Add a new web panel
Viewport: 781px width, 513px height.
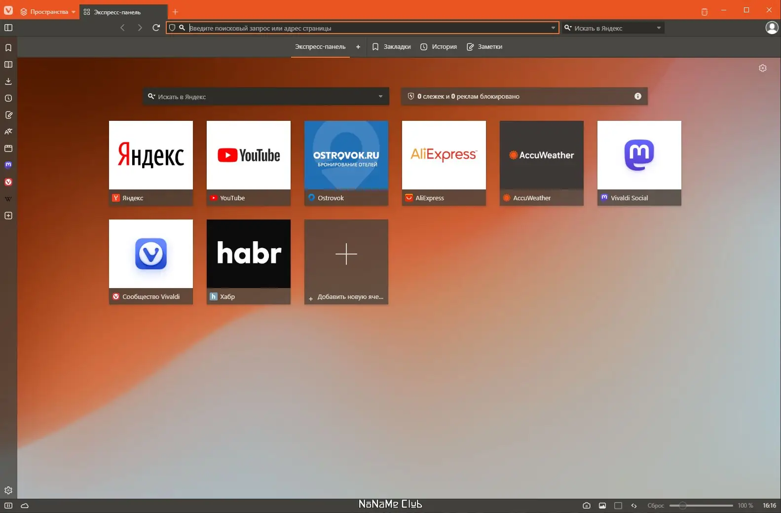click(8, 216)
